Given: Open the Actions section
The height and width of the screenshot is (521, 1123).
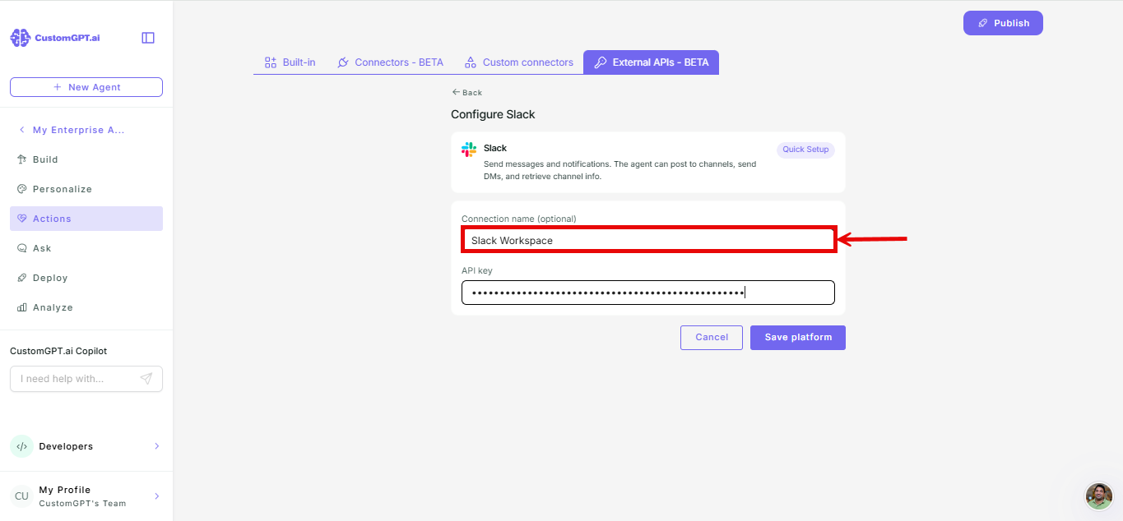Looking at the screenshot, I should point(86,219).
